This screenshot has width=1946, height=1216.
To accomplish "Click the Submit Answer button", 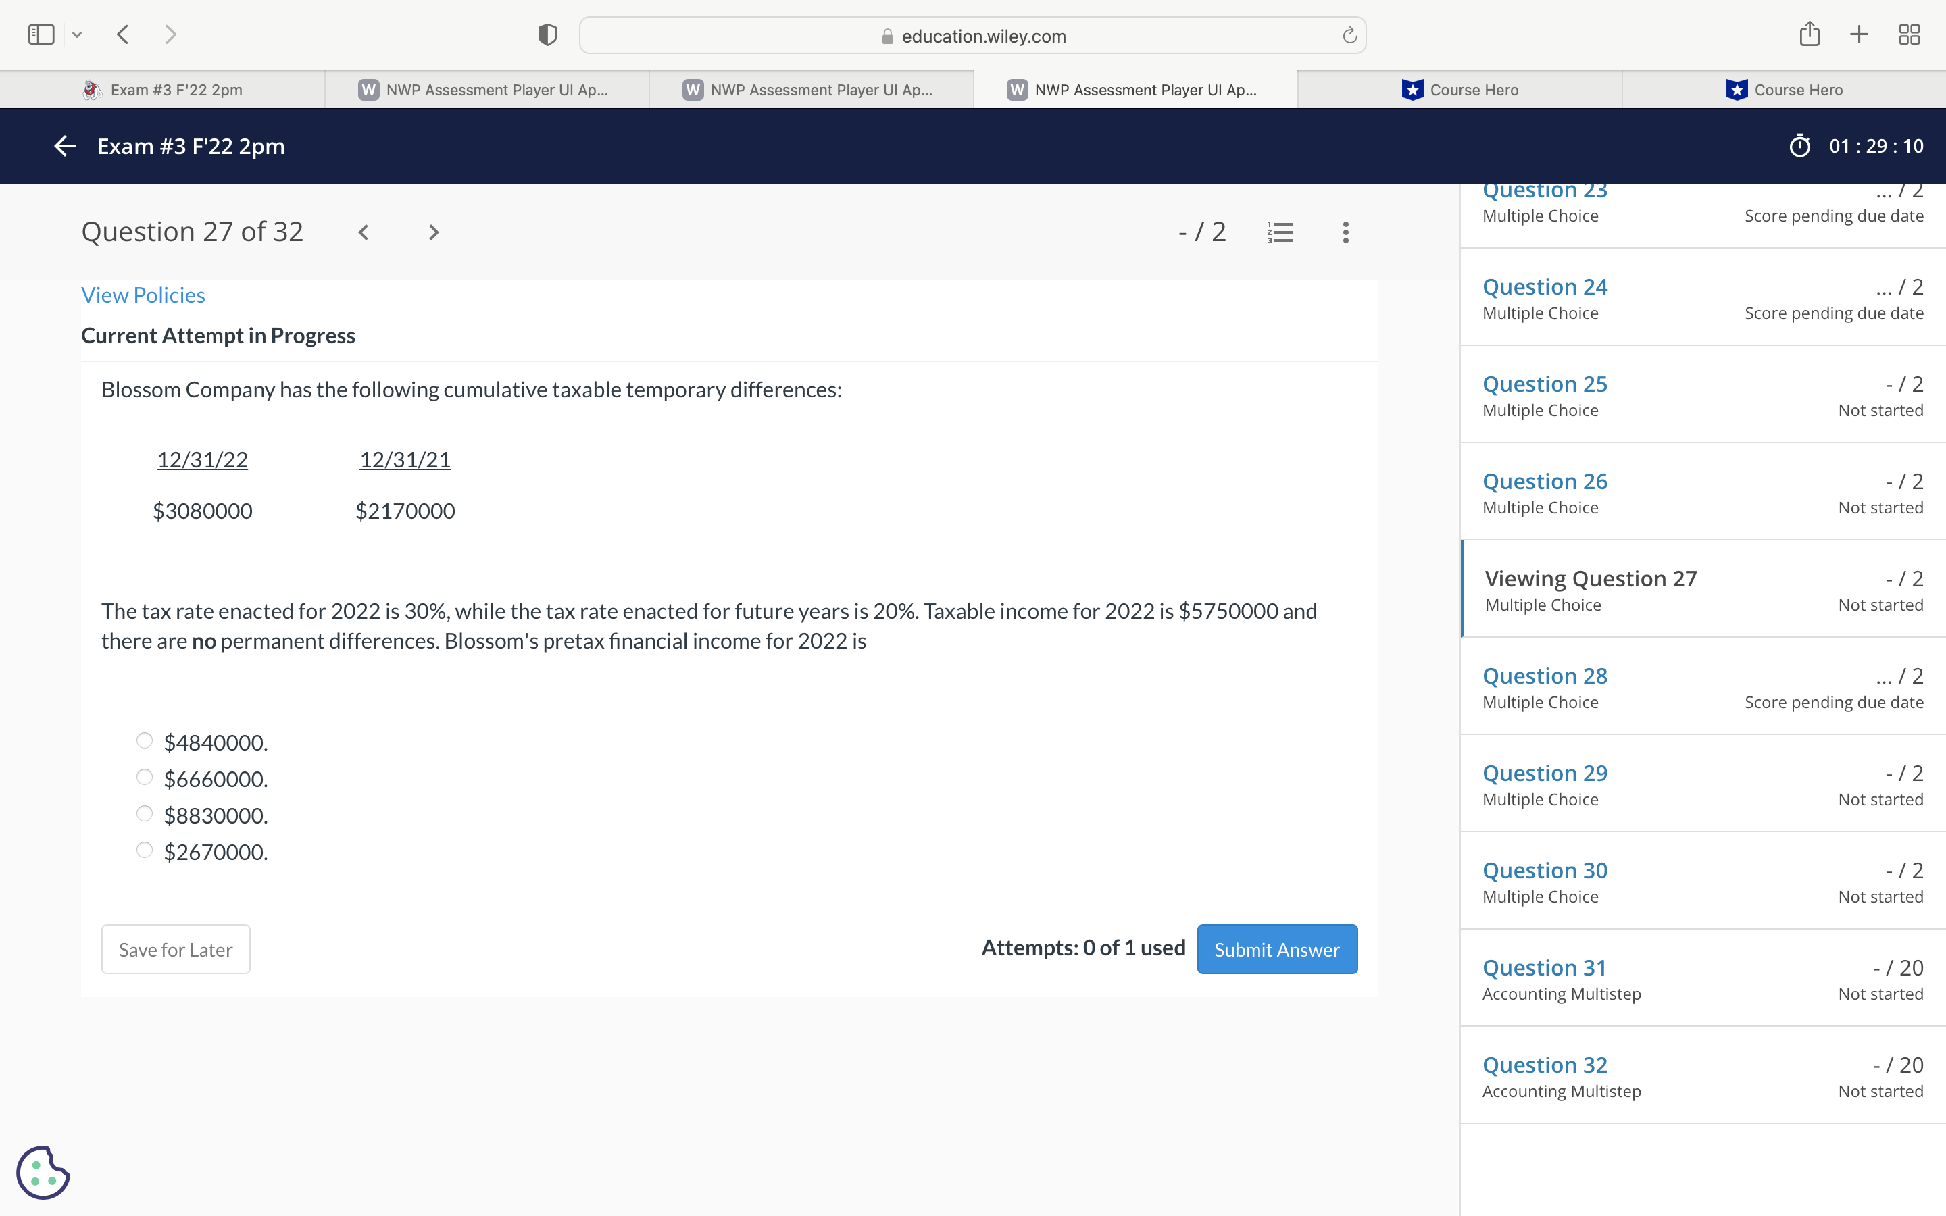I will [x=1276, y=949].
